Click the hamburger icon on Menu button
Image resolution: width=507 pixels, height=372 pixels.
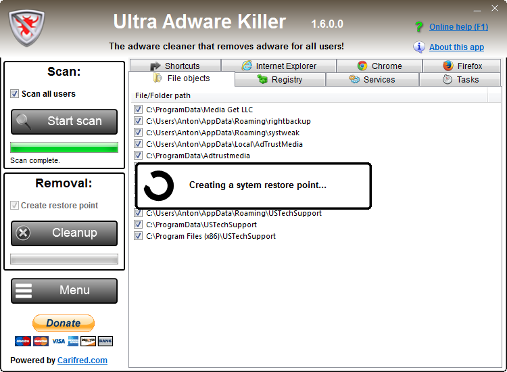(24, 290)
